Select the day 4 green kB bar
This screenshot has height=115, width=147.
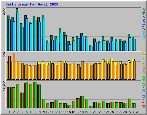click(22, 100)
